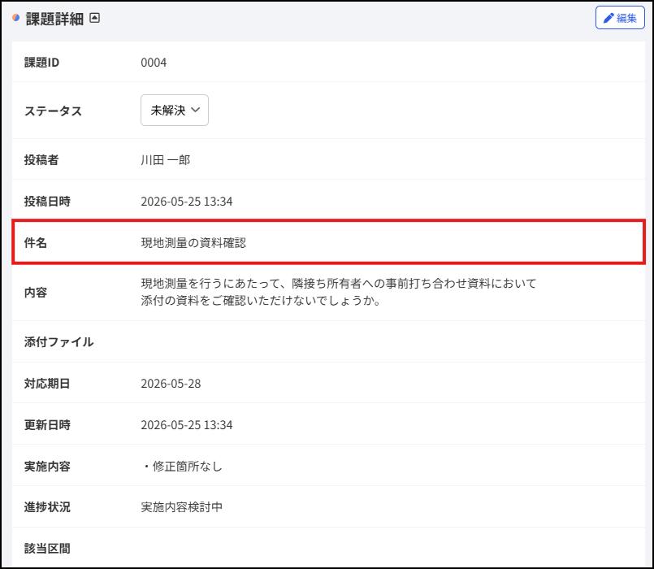Collapse the 課題詳細 section toggle icon
Image resolution: width=654 pixels, height=569 pixels.
pyautogui.click(x=95, y=18)
